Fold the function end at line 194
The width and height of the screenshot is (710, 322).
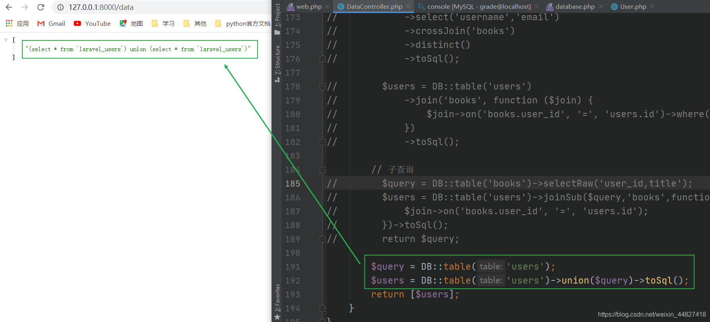[323, 308]
